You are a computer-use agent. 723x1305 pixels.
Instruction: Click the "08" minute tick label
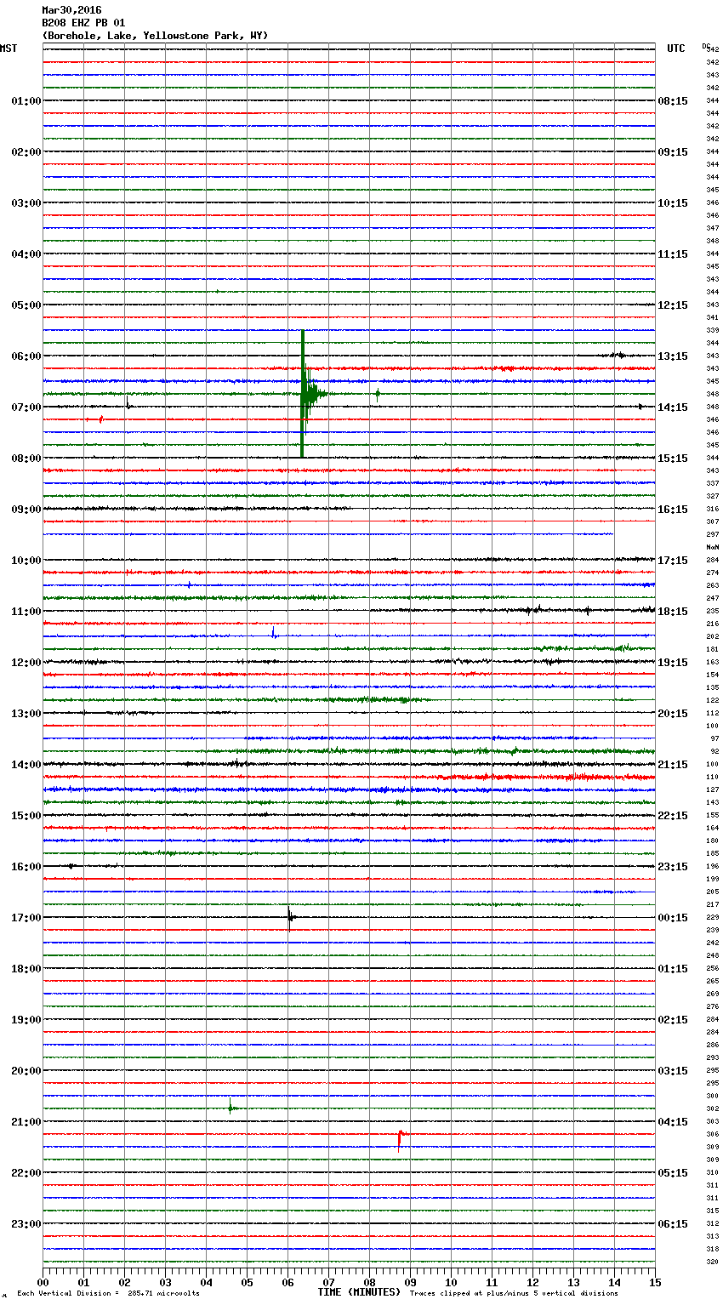[x=369, y=1283]
